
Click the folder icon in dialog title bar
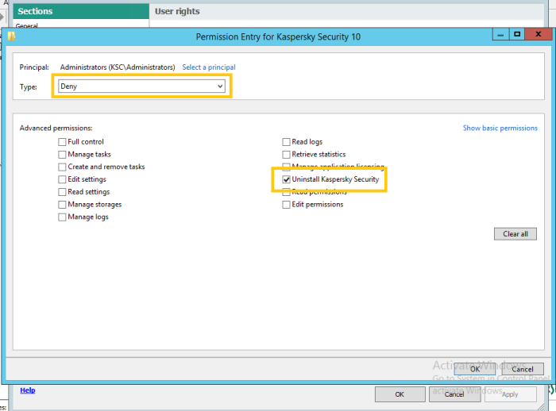11,36
